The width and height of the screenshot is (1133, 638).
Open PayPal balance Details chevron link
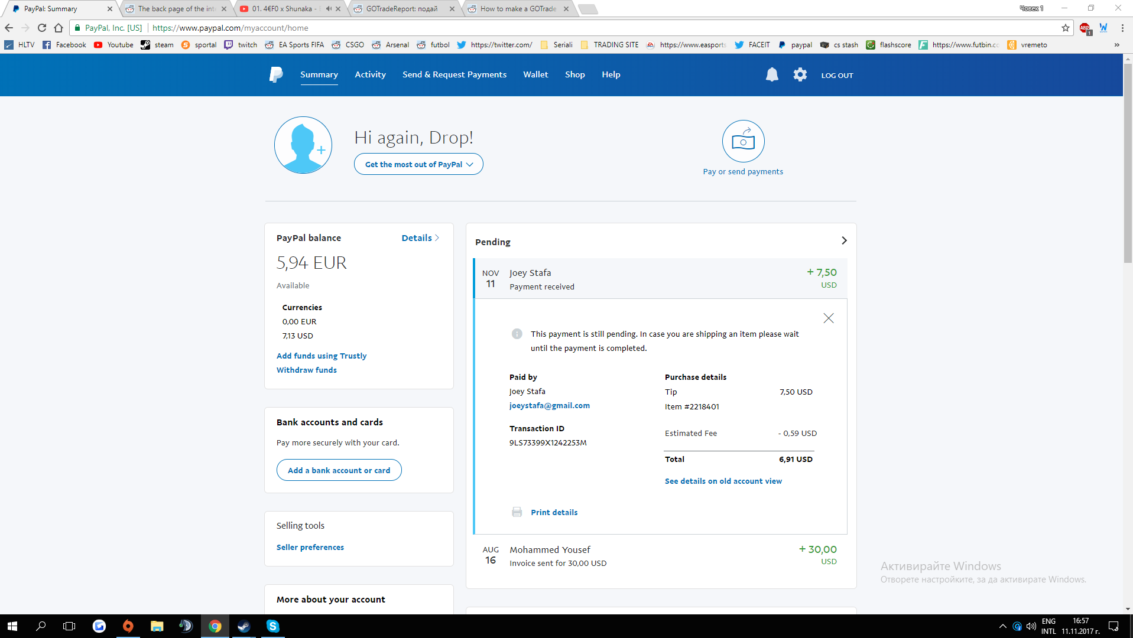[x=420, y=238]
